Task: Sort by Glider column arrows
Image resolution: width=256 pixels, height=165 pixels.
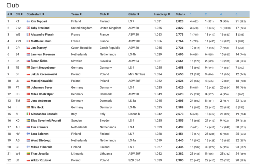Action: [138, 14]
